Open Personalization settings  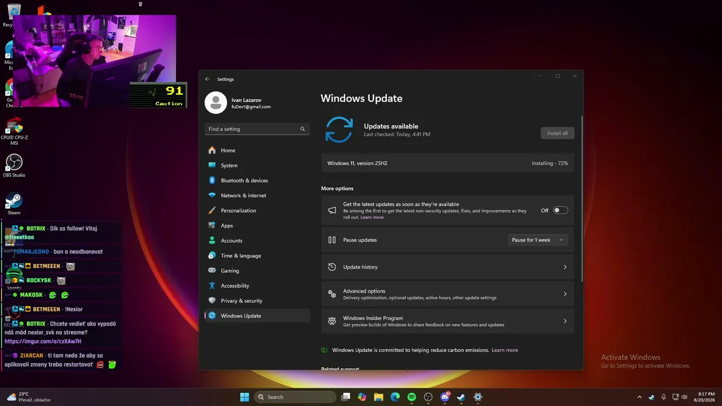click(257, 210)
